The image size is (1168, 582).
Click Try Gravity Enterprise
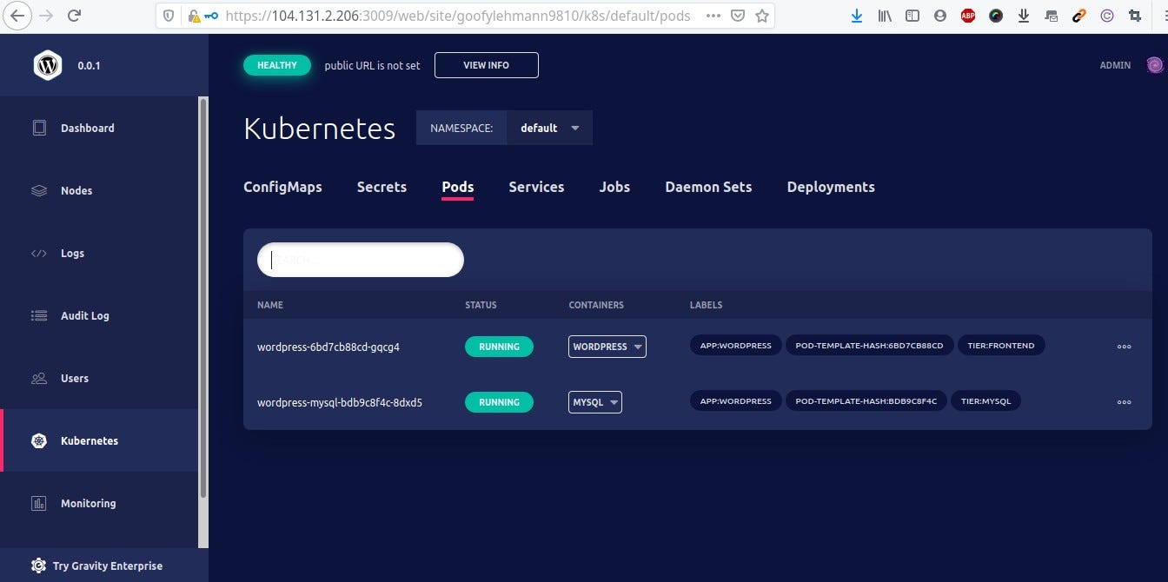pyautogui.click(x=104, y=565)
